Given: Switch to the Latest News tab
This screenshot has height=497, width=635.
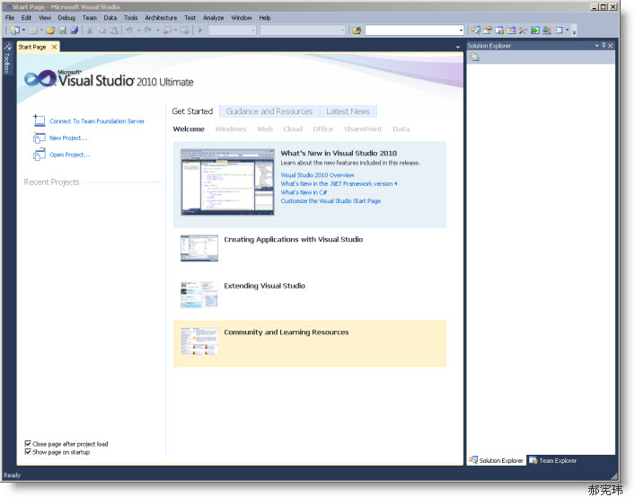Looking at the screenshot, I should [x=348, y=111].
